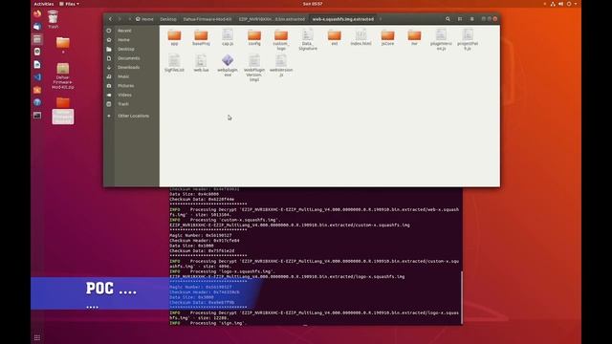Open Ubuntu Software from the dock

(x=37, y=90)
